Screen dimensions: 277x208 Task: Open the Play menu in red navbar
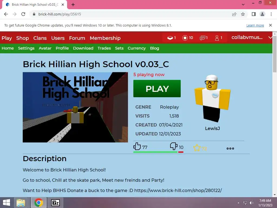[x=7, y=38]
